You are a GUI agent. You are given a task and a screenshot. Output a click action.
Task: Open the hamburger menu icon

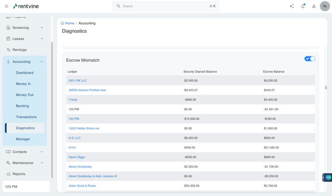[6, 6]
